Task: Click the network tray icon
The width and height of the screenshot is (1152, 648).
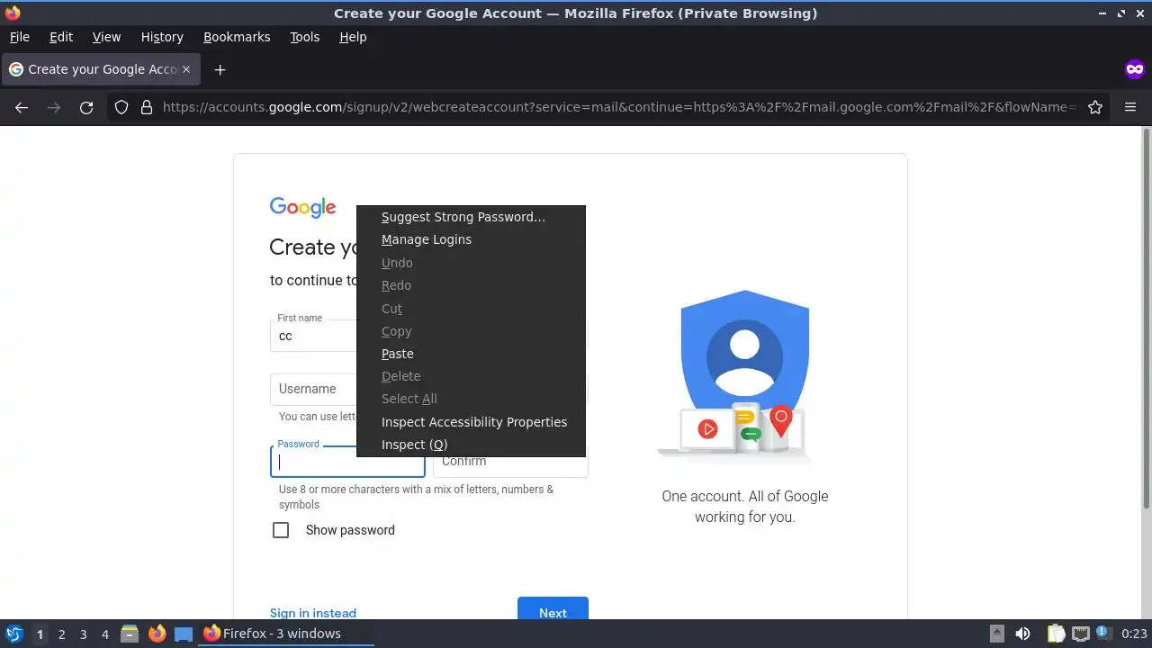Action: coord(1080,634)
